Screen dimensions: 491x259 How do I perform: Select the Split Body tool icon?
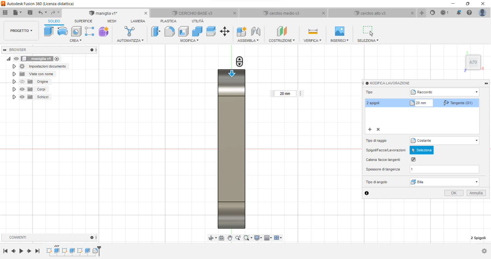(x=211, y=31)
